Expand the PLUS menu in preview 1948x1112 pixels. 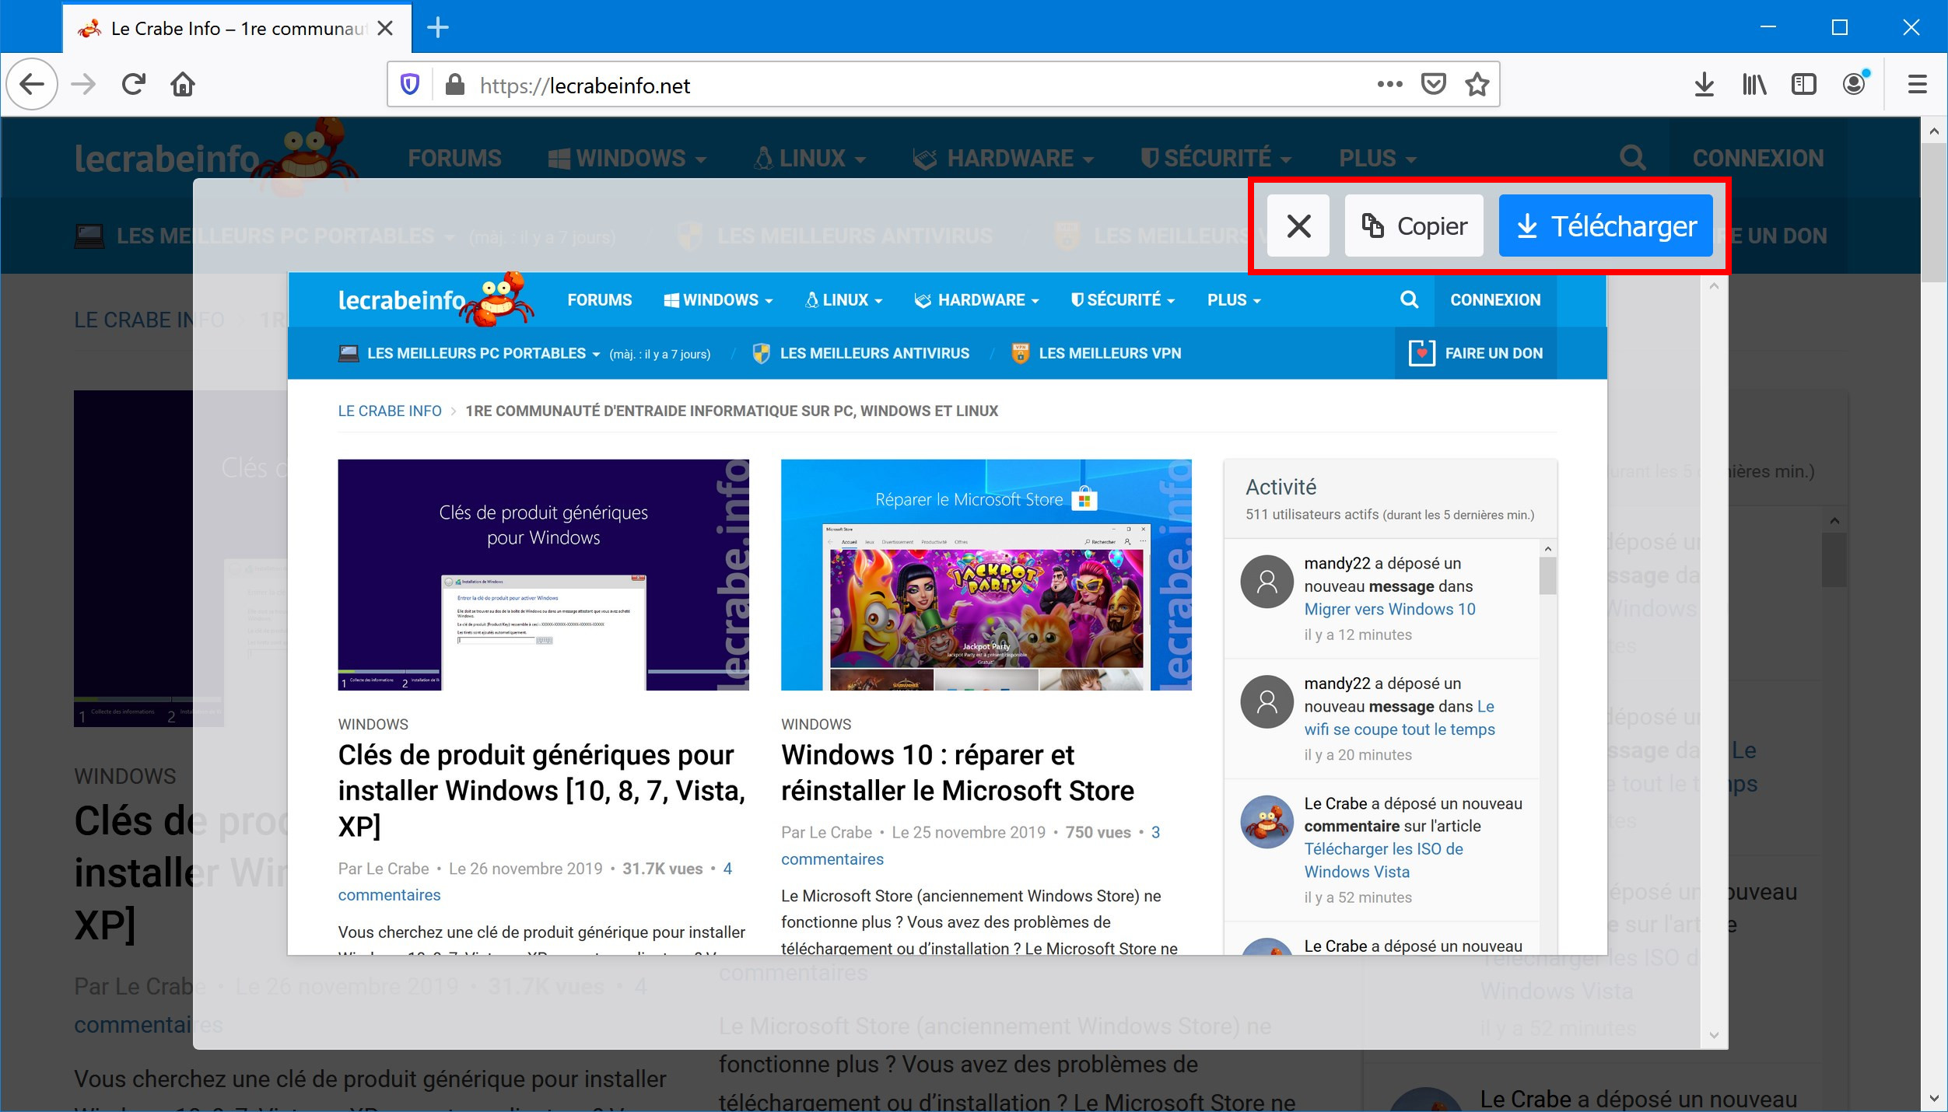(x=1234, y=300)
